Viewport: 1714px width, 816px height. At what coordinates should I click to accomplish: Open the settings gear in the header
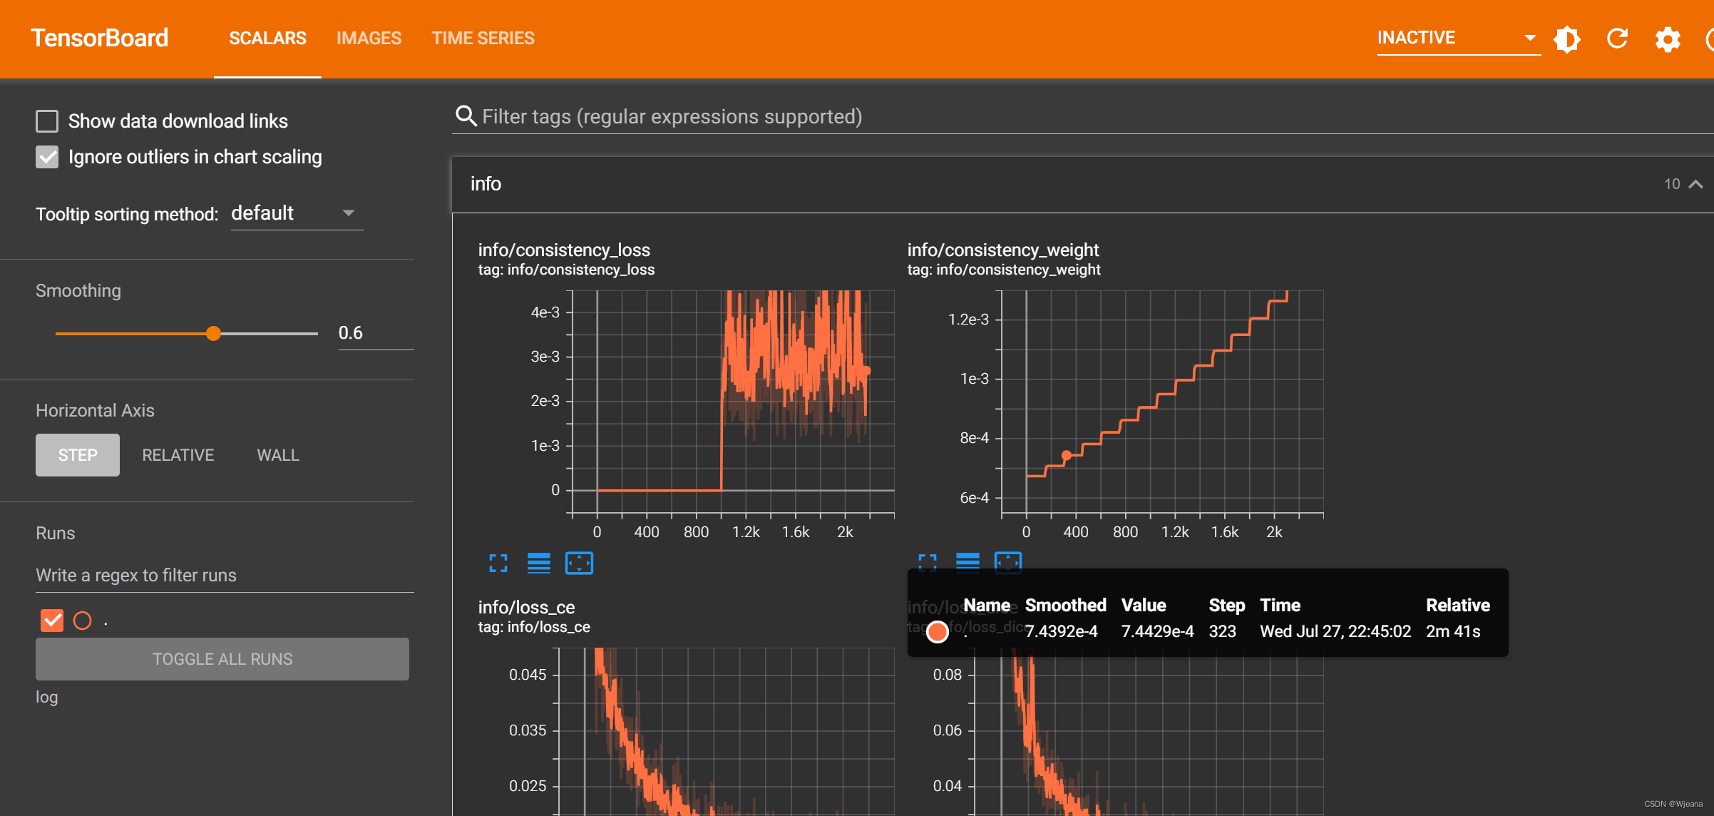pos(1668,39)
